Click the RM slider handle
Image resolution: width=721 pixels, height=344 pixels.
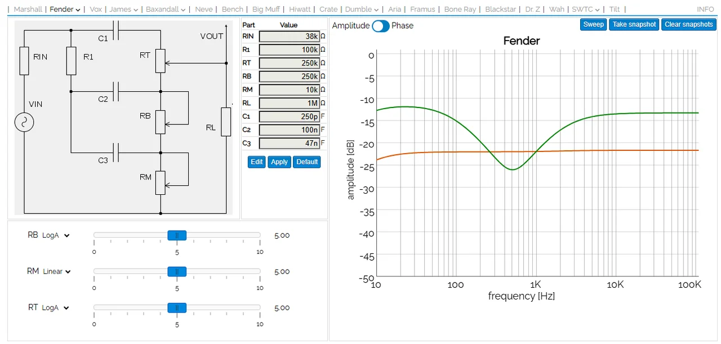click(177, 271)
